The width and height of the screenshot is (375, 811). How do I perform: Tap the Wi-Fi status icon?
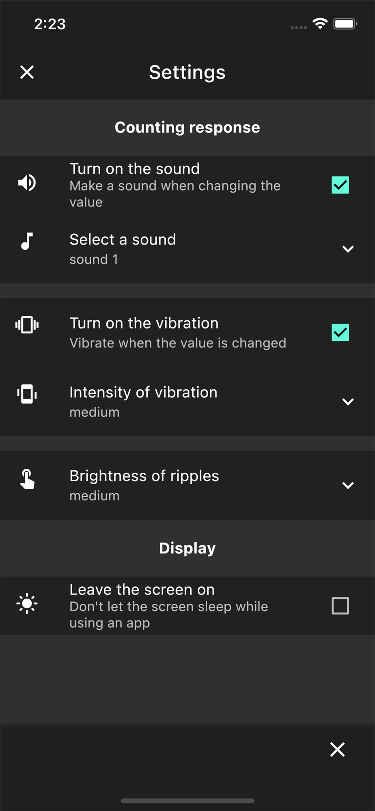pyautogui.click(x=320, y=24)
